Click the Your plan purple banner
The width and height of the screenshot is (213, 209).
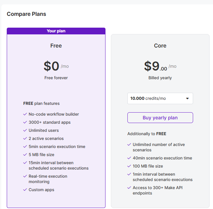click(x=56, y=31)
